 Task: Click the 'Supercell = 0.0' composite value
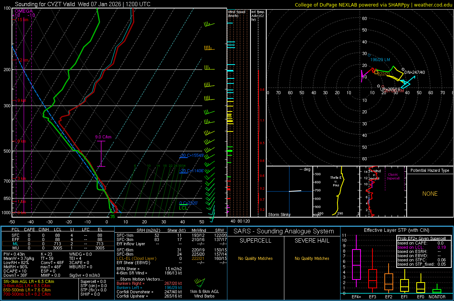(93, 281)
